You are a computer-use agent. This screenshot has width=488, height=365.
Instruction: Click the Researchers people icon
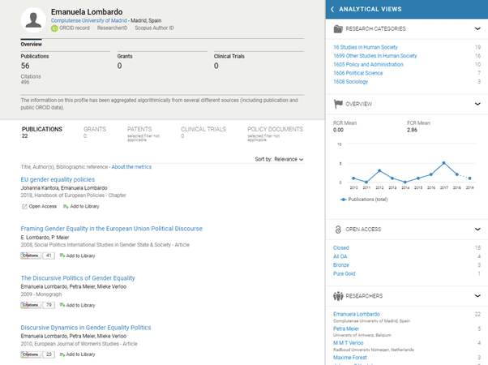click(x=337, y=296)
